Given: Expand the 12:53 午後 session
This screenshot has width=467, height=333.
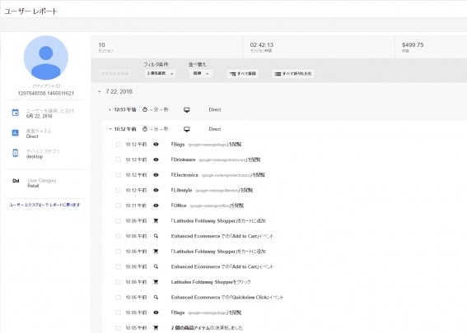Looking at the screenshot, I should pyautogui.click(x=110, y=109).
